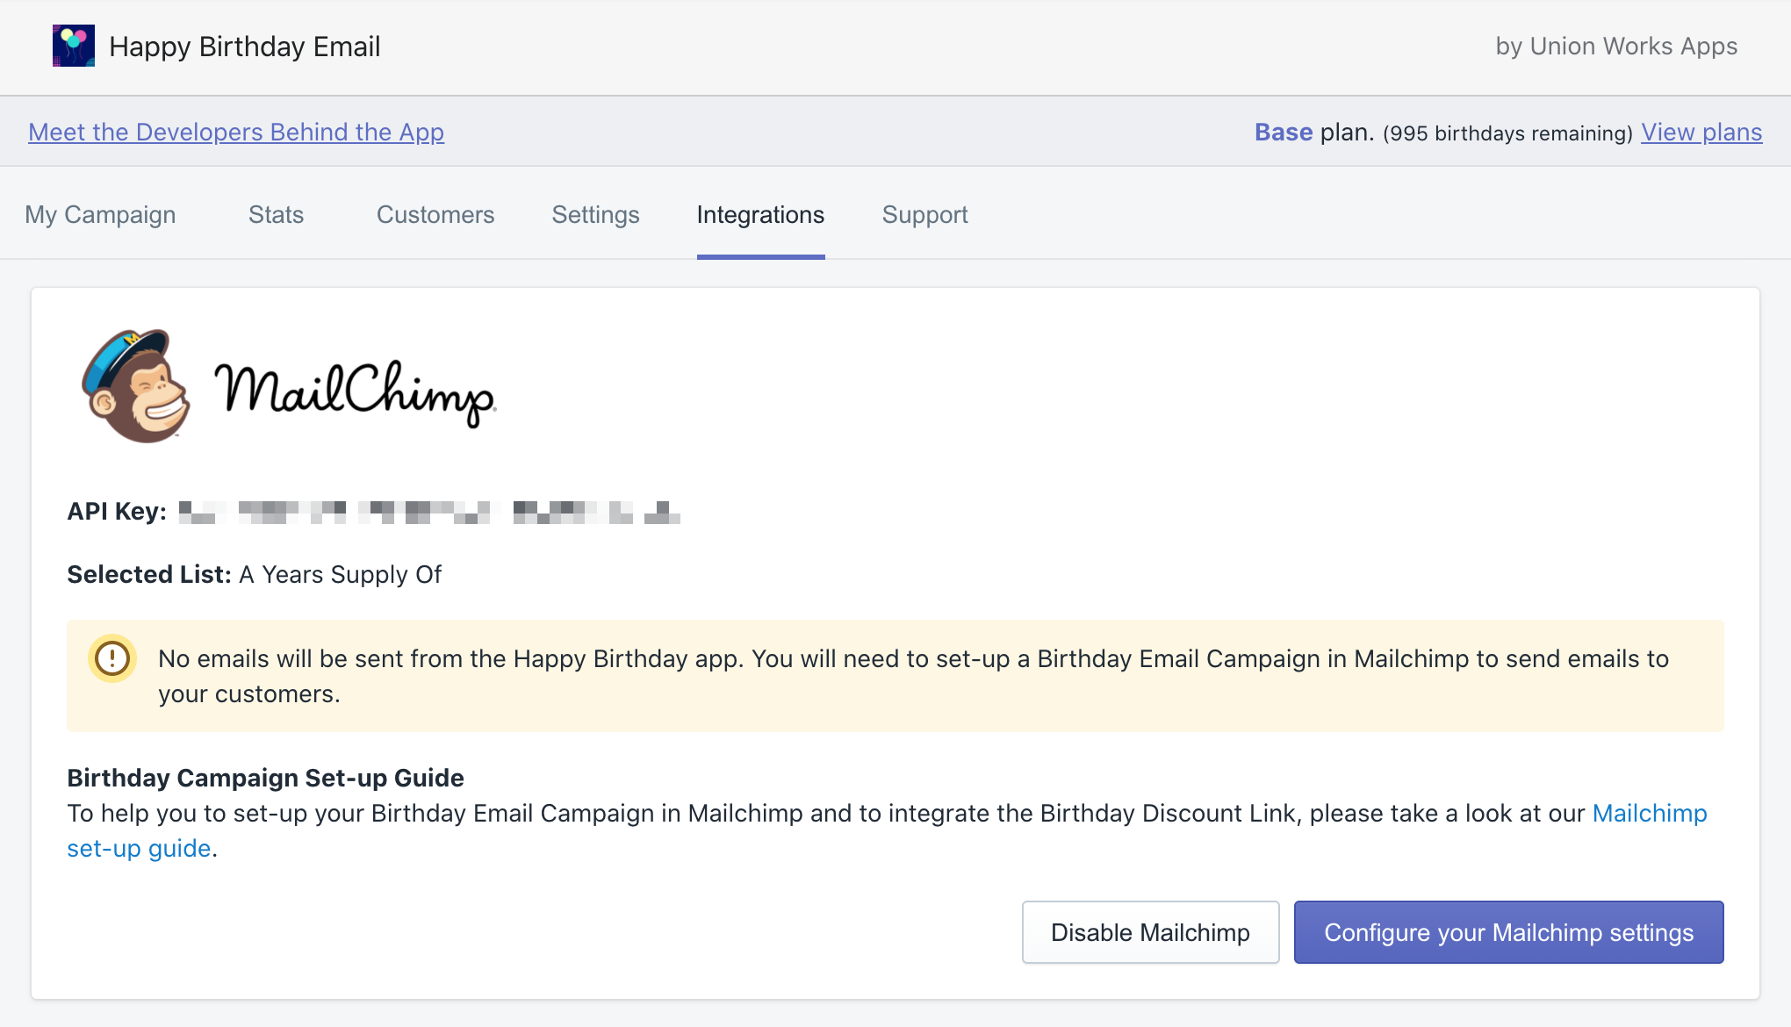Viewport: 1791px width, 1027px height.
Task: Open the My Campaign tab
Action: click(x=100, y=215)
